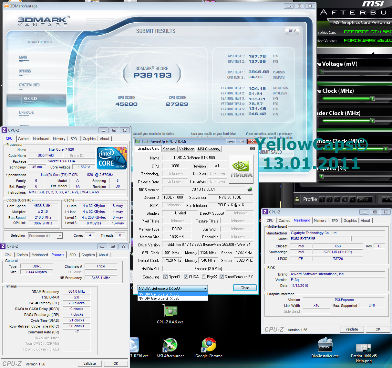
Task: Click the DRAM Frequency value '864.0 MHz'
Action: click(77, 291)
